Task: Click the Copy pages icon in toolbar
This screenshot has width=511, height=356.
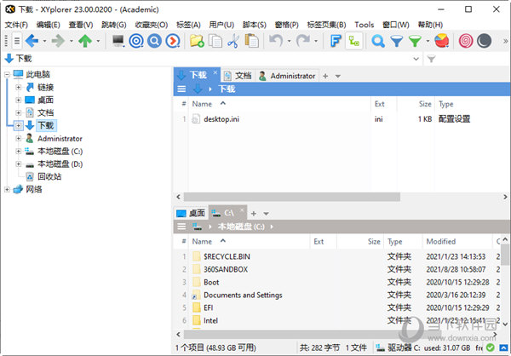Action: [215, 41]
